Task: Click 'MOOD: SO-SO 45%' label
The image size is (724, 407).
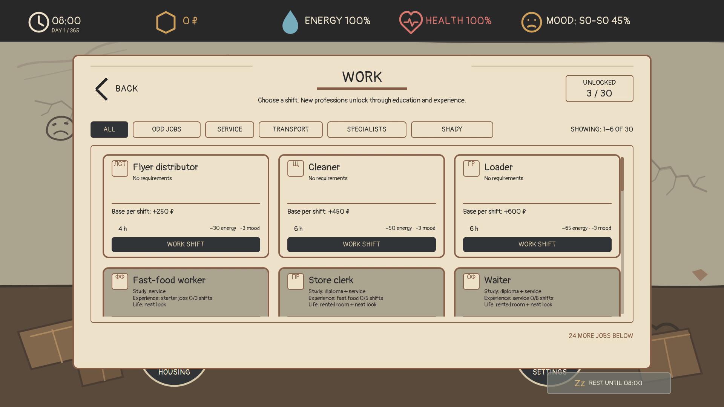Action: click(x=588, y=21)
